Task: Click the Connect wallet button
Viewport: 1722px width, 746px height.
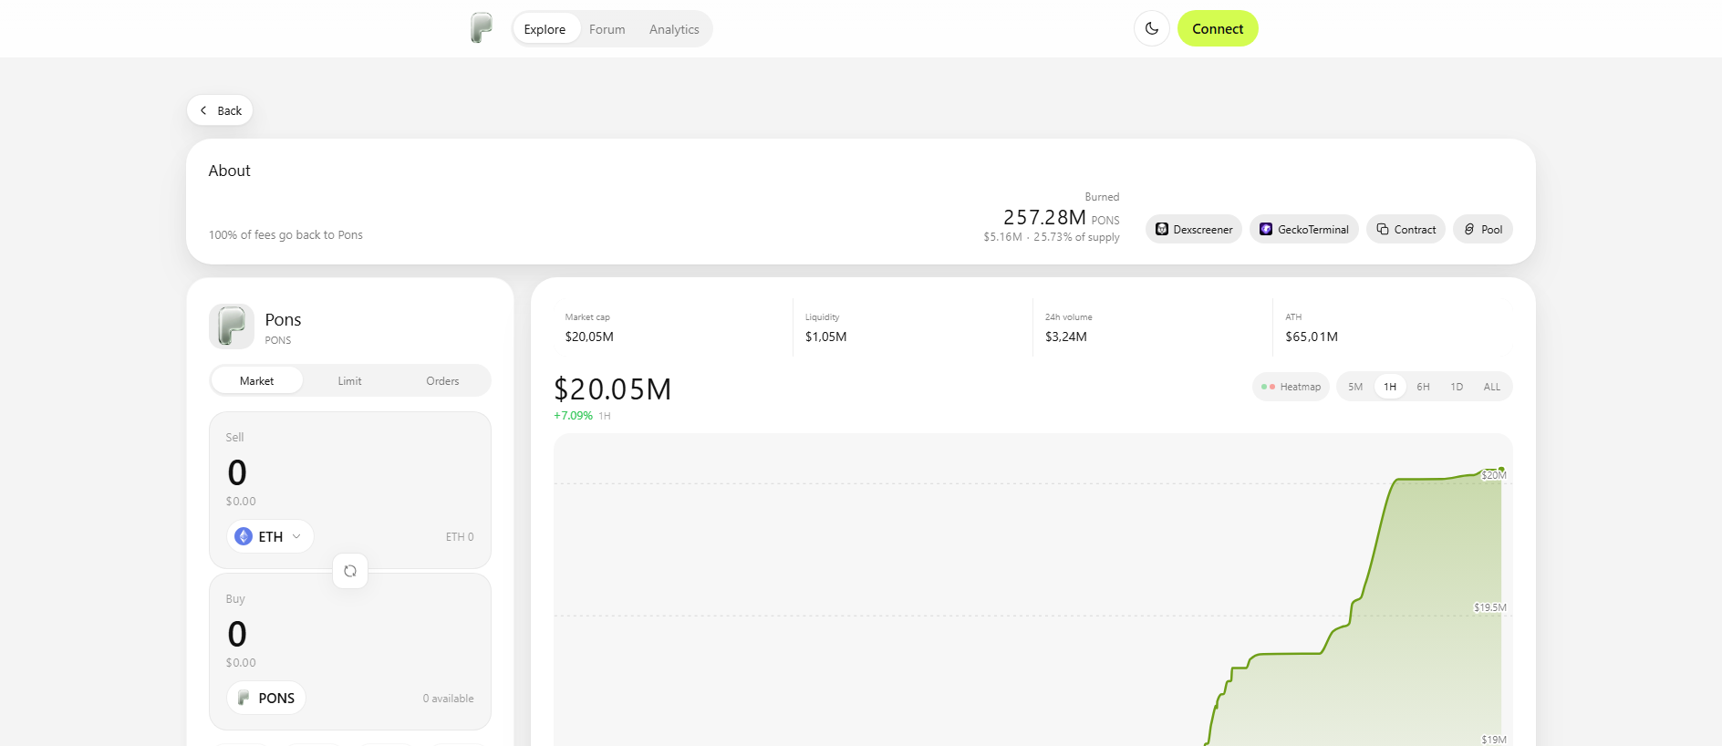Action: 1218,28
